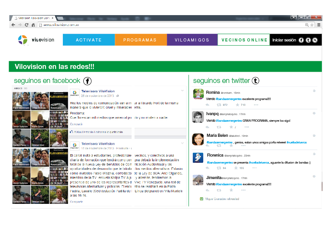
Task: Open the browser hamburger menu
Action: pyautogui.click(x=318, y=24)
